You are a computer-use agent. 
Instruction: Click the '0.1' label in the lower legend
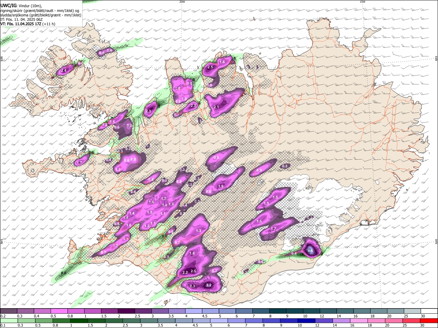click(x=3, y=326)
